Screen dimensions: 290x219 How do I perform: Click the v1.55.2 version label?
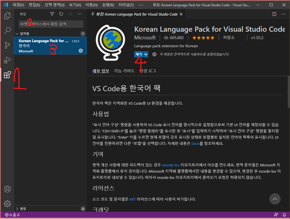coord(257,38)
